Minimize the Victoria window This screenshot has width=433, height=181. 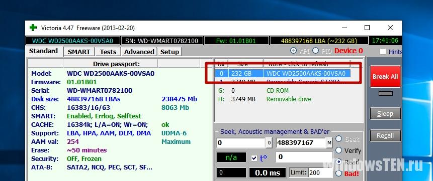344,28
